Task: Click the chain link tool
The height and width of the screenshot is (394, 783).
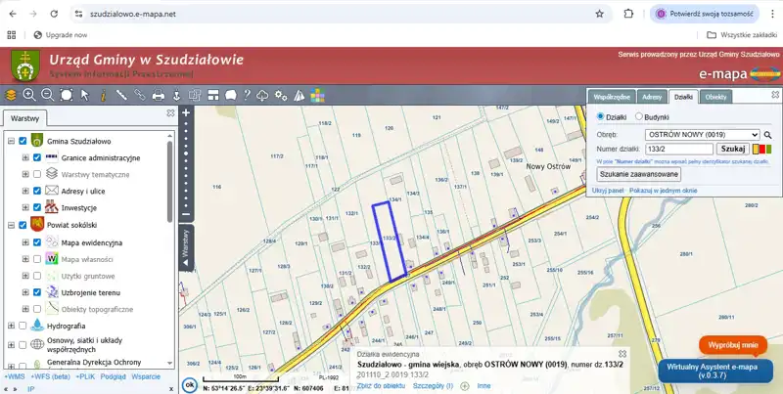Action: [140, 95]
